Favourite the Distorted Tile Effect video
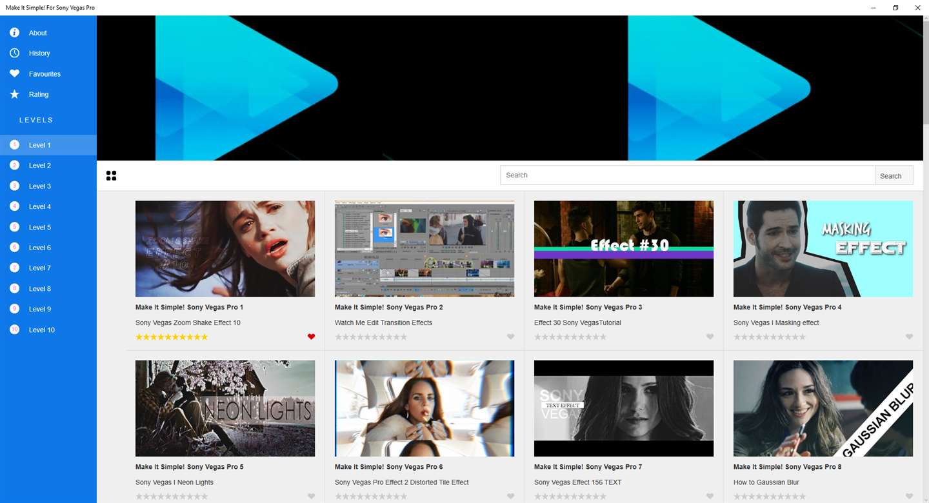The width and height of the screenshot is (929, 503). point(510,497)
